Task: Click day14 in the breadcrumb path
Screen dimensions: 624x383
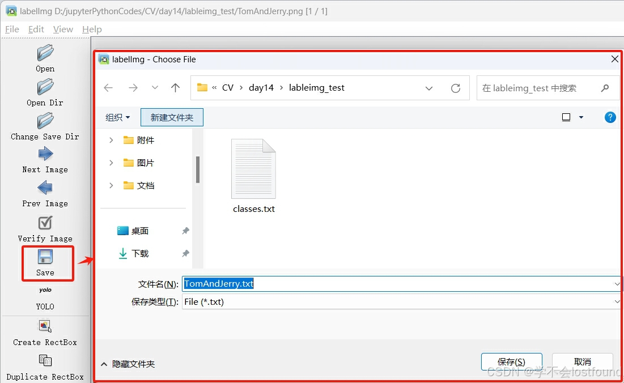Action: [261, 88]
